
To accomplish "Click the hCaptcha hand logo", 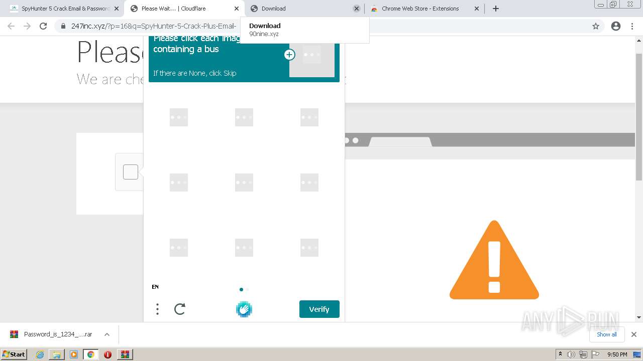I will coord(244,309).
